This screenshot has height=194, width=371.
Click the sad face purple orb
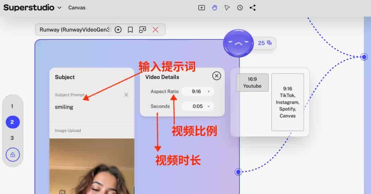tap(238, 43)
